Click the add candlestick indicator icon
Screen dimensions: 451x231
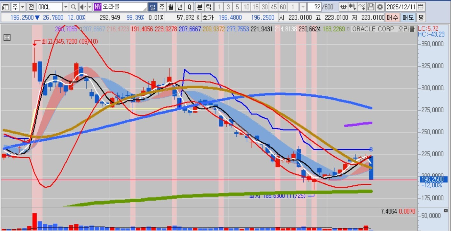(x=353, y=7)
